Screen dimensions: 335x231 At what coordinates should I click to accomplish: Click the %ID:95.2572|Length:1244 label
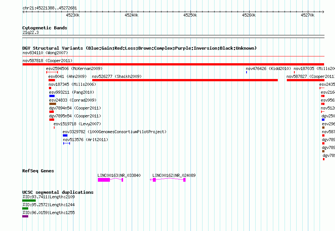[x=49, y=205]
